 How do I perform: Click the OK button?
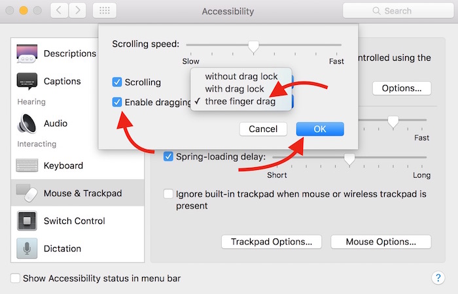click(x=320, y=129)
